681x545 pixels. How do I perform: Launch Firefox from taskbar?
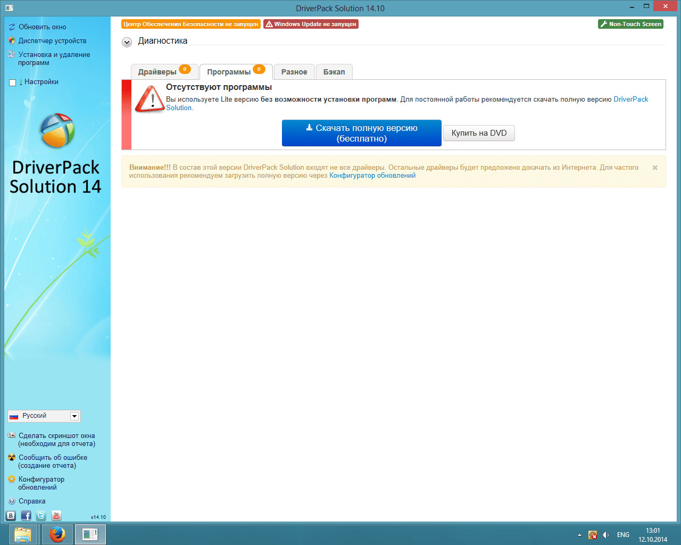pos(57,534)
